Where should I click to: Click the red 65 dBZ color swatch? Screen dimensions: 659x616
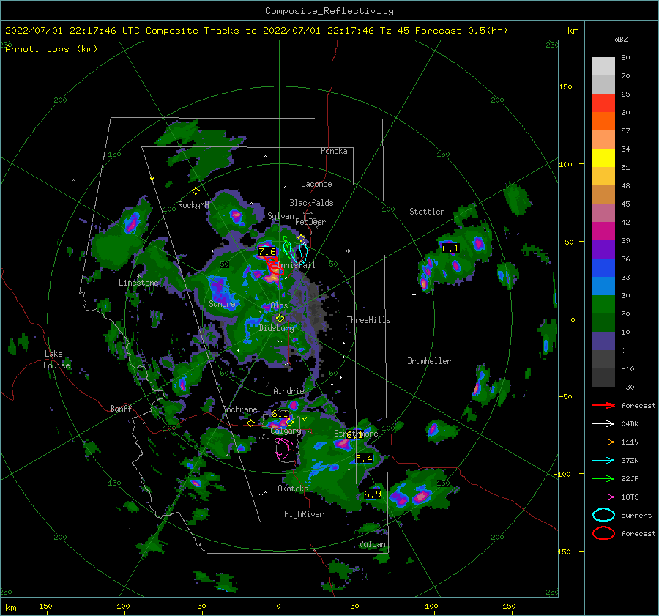coord(603,103)
